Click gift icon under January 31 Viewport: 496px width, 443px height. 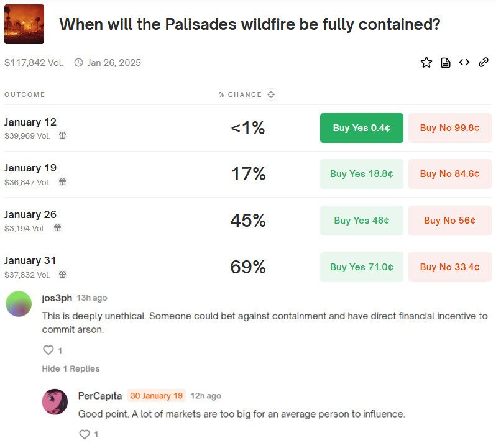(62, 275)
